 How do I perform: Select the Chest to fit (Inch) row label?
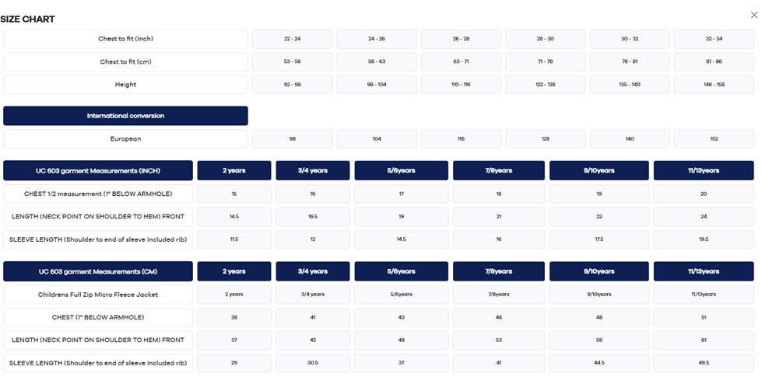125,39
